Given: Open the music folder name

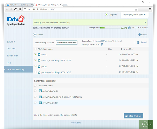Looking at the screenshot, I should coord(44,55).
